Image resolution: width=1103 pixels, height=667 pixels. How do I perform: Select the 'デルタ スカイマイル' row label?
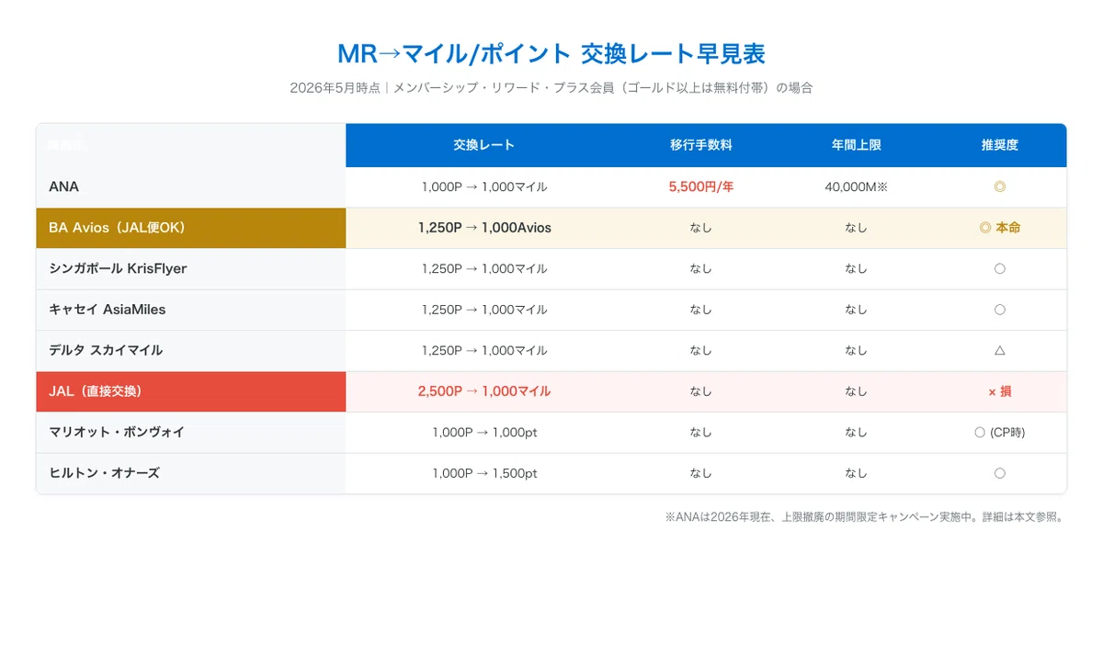click(106, 350)
